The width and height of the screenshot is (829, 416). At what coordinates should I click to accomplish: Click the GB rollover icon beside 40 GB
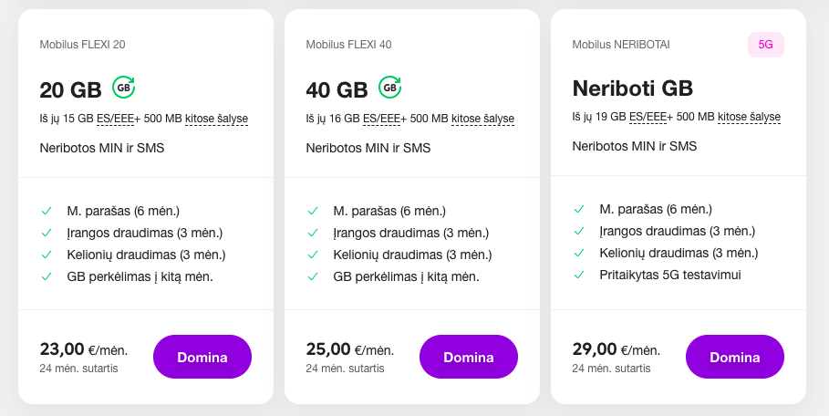coord(390,88)
